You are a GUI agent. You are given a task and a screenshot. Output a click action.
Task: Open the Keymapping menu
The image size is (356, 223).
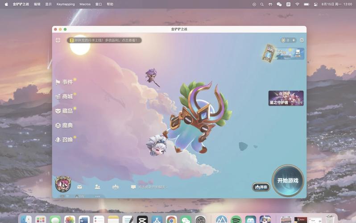66,4
